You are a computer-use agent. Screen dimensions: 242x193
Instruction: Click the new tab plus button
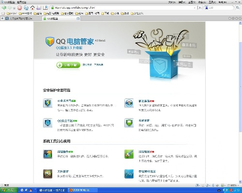(2, 18)
